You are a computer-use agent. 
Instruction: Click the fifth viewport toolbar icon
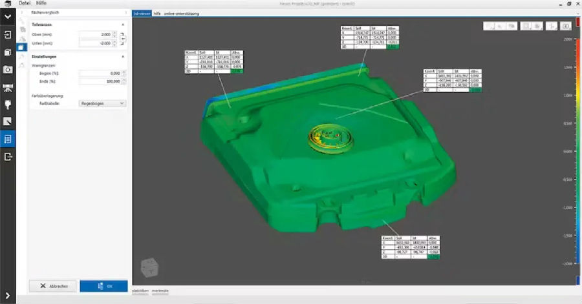point(537,26)
